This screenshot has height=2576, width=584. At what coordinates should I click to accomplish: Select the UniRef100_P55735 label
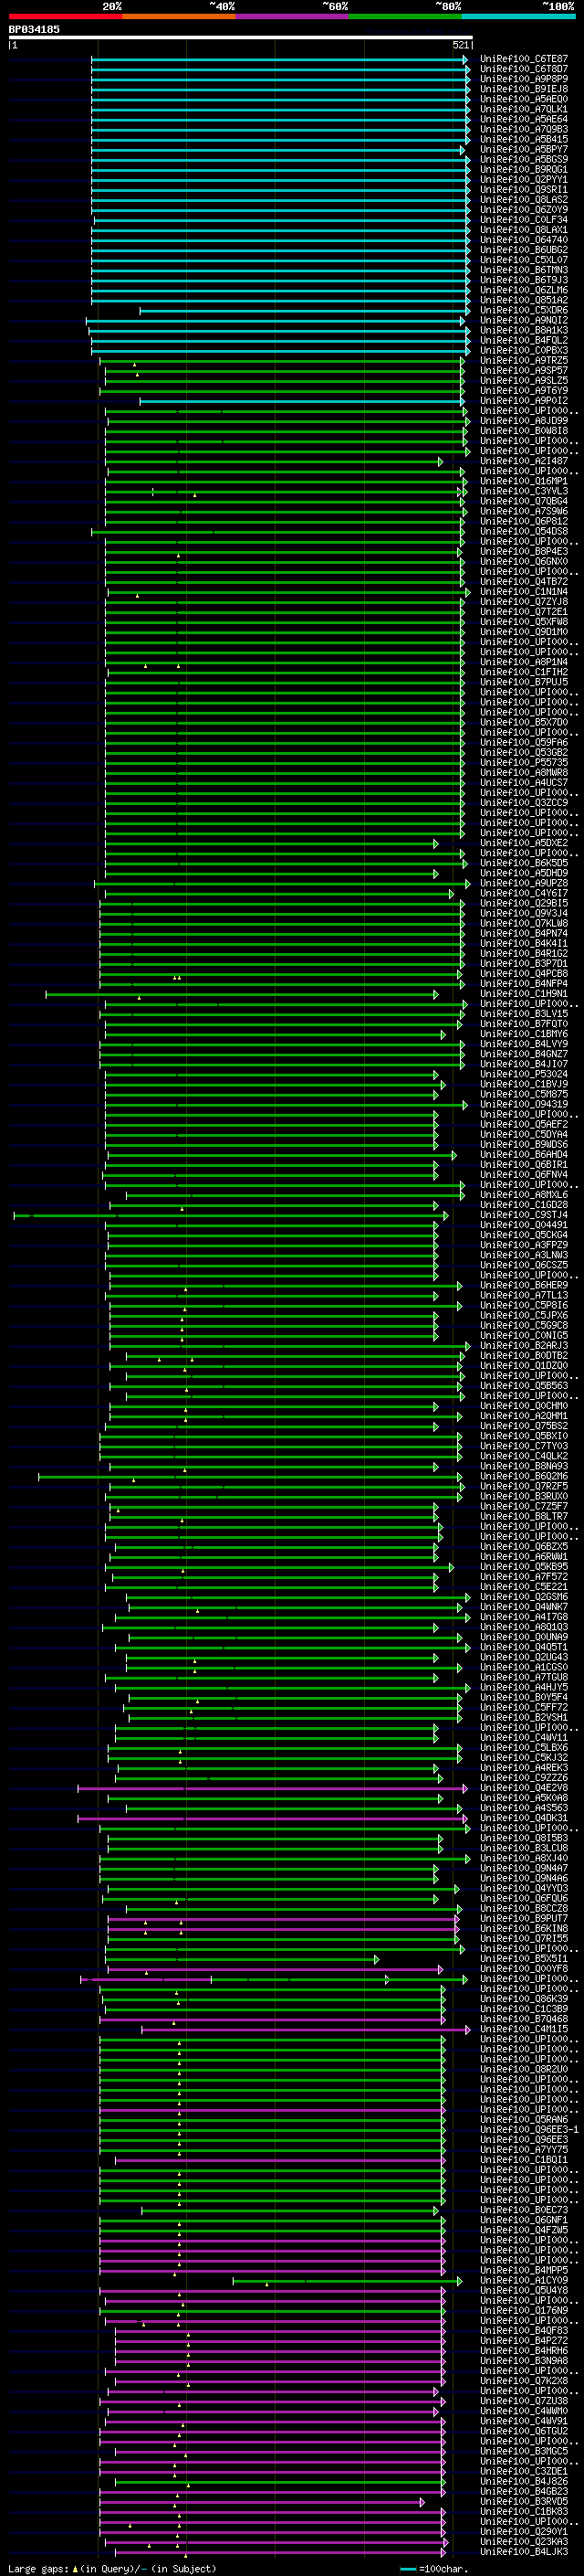[524, 763]
